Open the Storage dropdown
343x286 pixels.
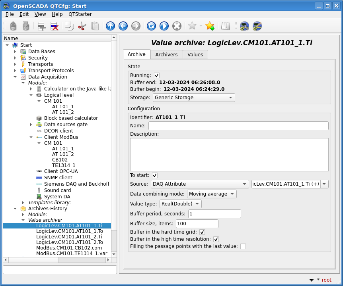point(194,98)
